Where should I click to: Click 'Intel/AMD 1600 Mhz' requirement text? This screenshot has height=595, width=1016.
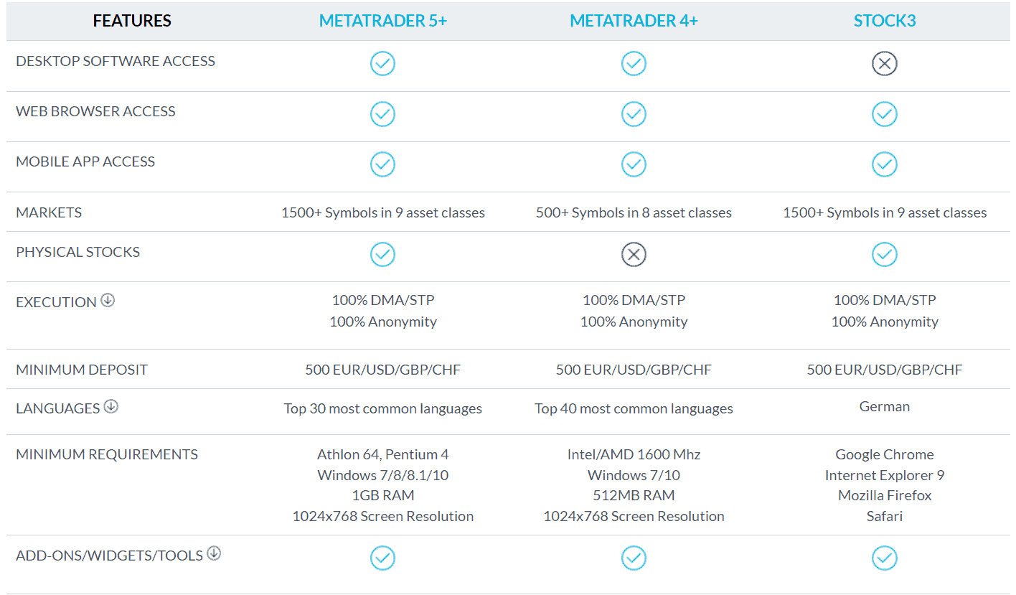click(x=634, y=454)
